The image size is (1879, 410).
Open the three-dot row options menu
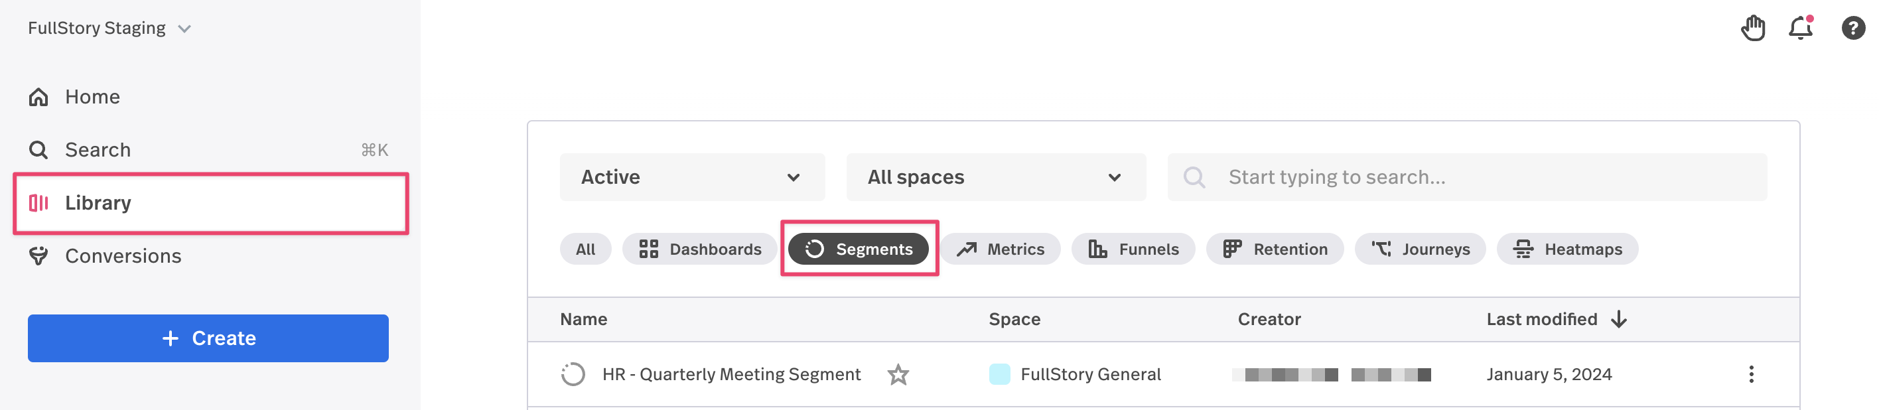coord(1751,375)
